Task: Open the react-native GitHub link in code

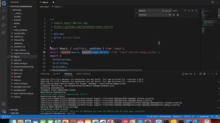Action: click(83, 27)
